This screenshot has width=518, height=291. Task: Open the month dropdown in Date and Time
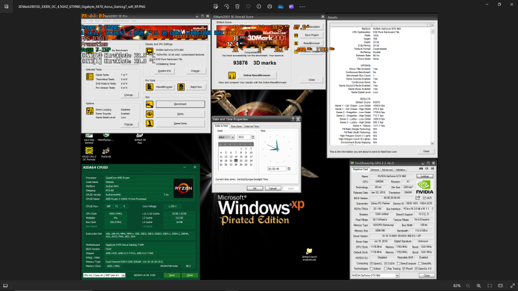click(x=232, y=137)
